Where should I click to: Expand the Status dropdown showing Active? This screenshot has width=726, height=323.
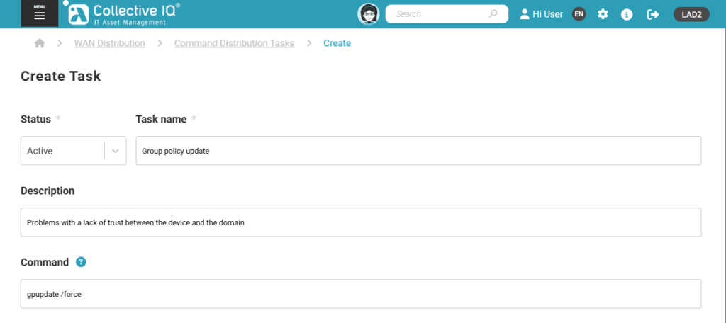coord(73,151)
